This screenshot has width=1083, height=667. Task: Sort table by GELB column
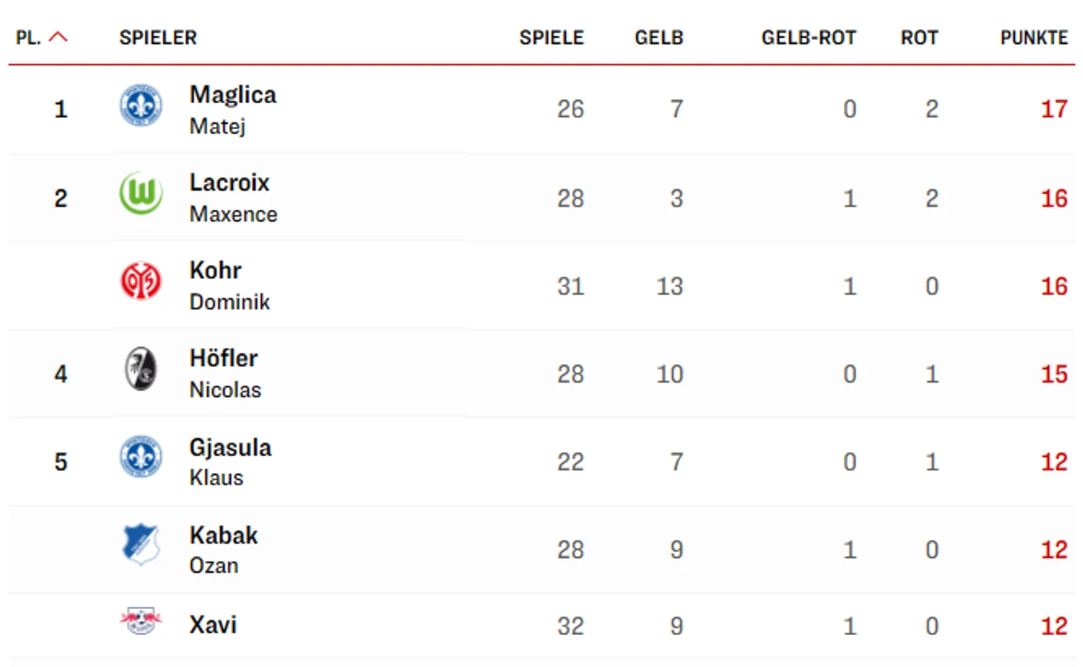[x=659, y=38]
